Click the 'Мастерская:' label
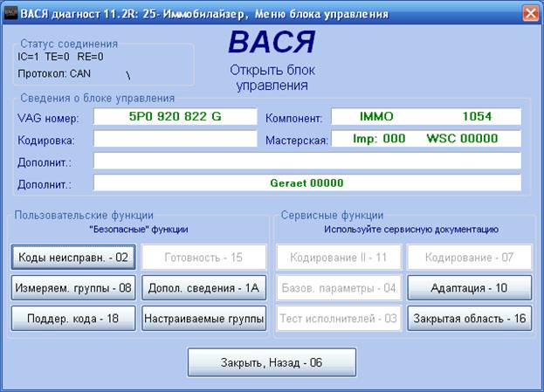This screenshot has width=544, height=392. 297,141
